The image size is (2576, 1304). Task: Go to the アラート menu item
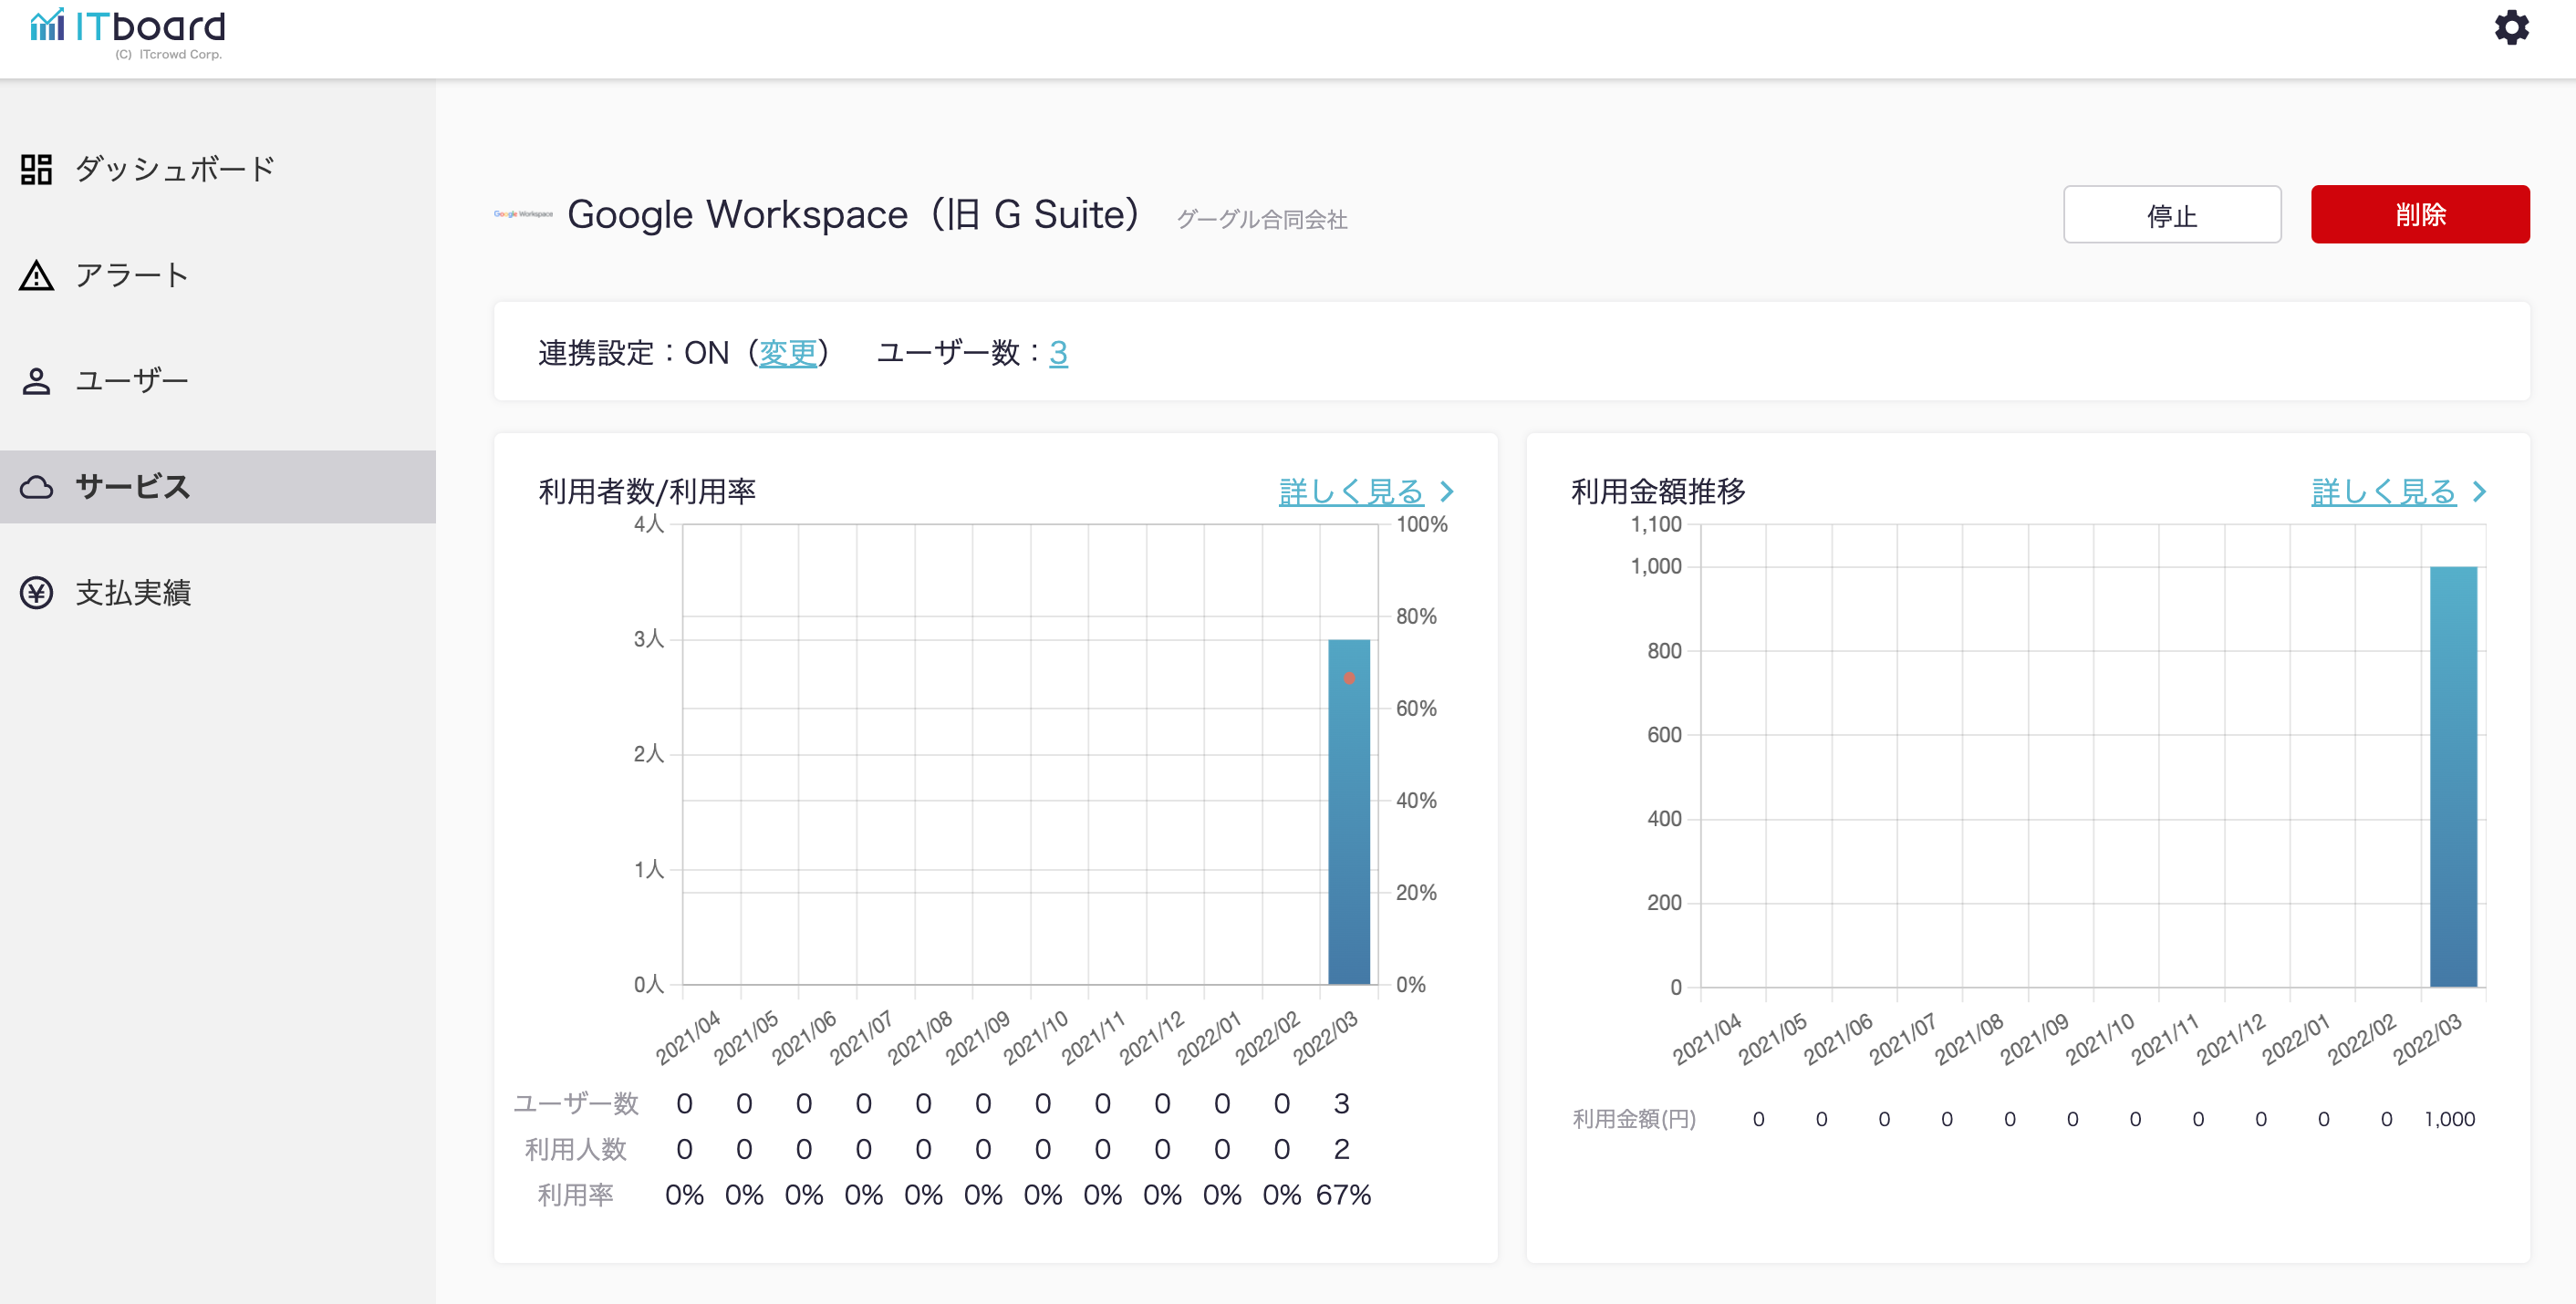[132, 275]
